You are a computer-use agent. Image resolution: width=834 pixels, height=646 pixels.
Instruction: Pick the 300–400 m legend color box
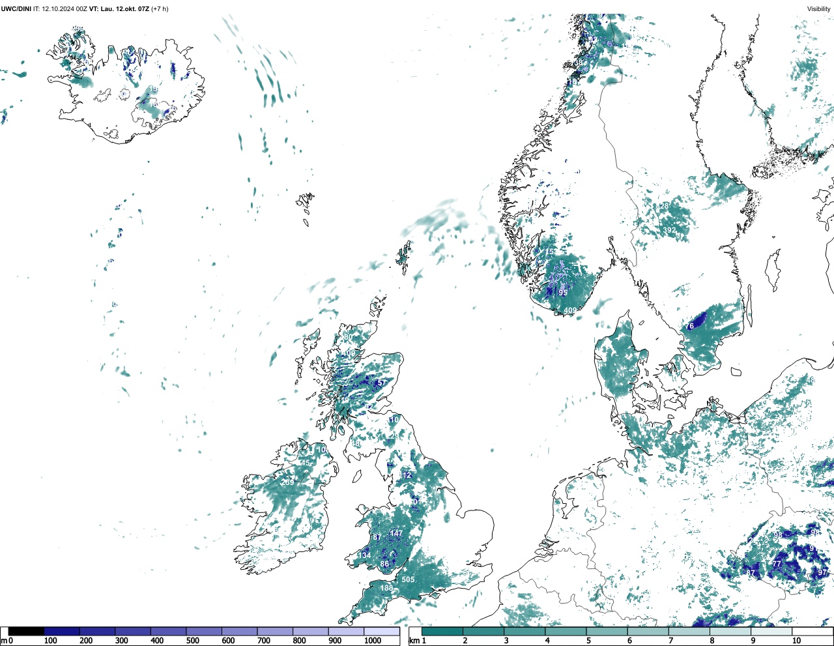click(x=133, y=631)
